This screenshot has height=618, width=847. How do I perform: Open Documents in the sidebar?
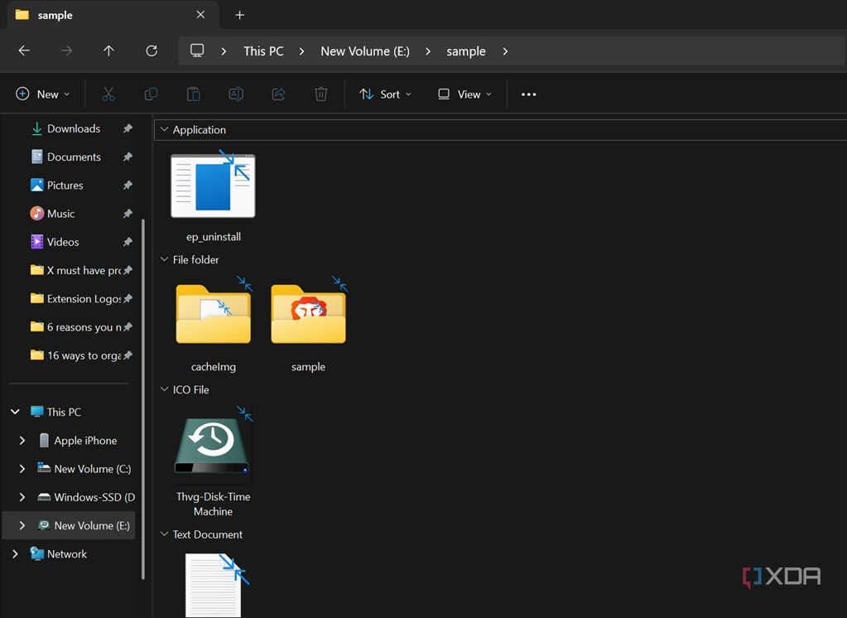74,157
